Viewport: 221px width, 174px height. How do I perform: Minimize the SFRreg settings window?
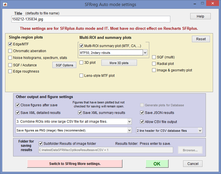coord(195,4)
